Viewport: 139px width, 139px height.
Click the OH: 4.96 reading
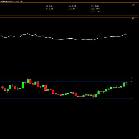(x=95, y=9)
